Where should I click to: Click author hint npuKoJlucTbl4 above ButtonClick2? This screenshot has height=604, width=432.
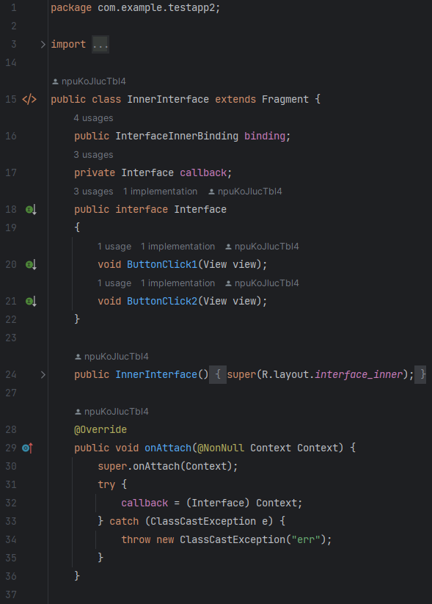(x=262, y=283)
